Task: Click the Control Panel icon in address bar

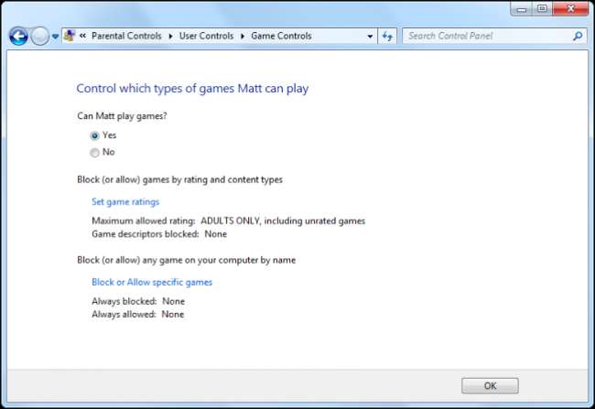Action: [70, 36]
